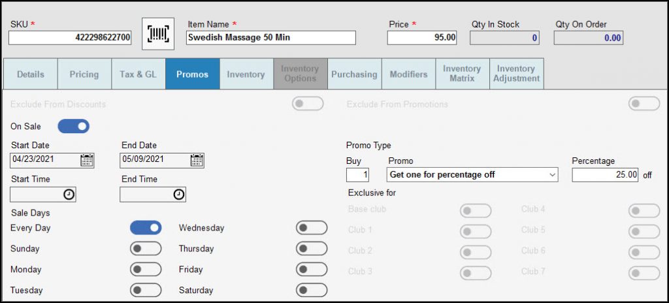Click the Price input field
669x303 pixels.
422,38
